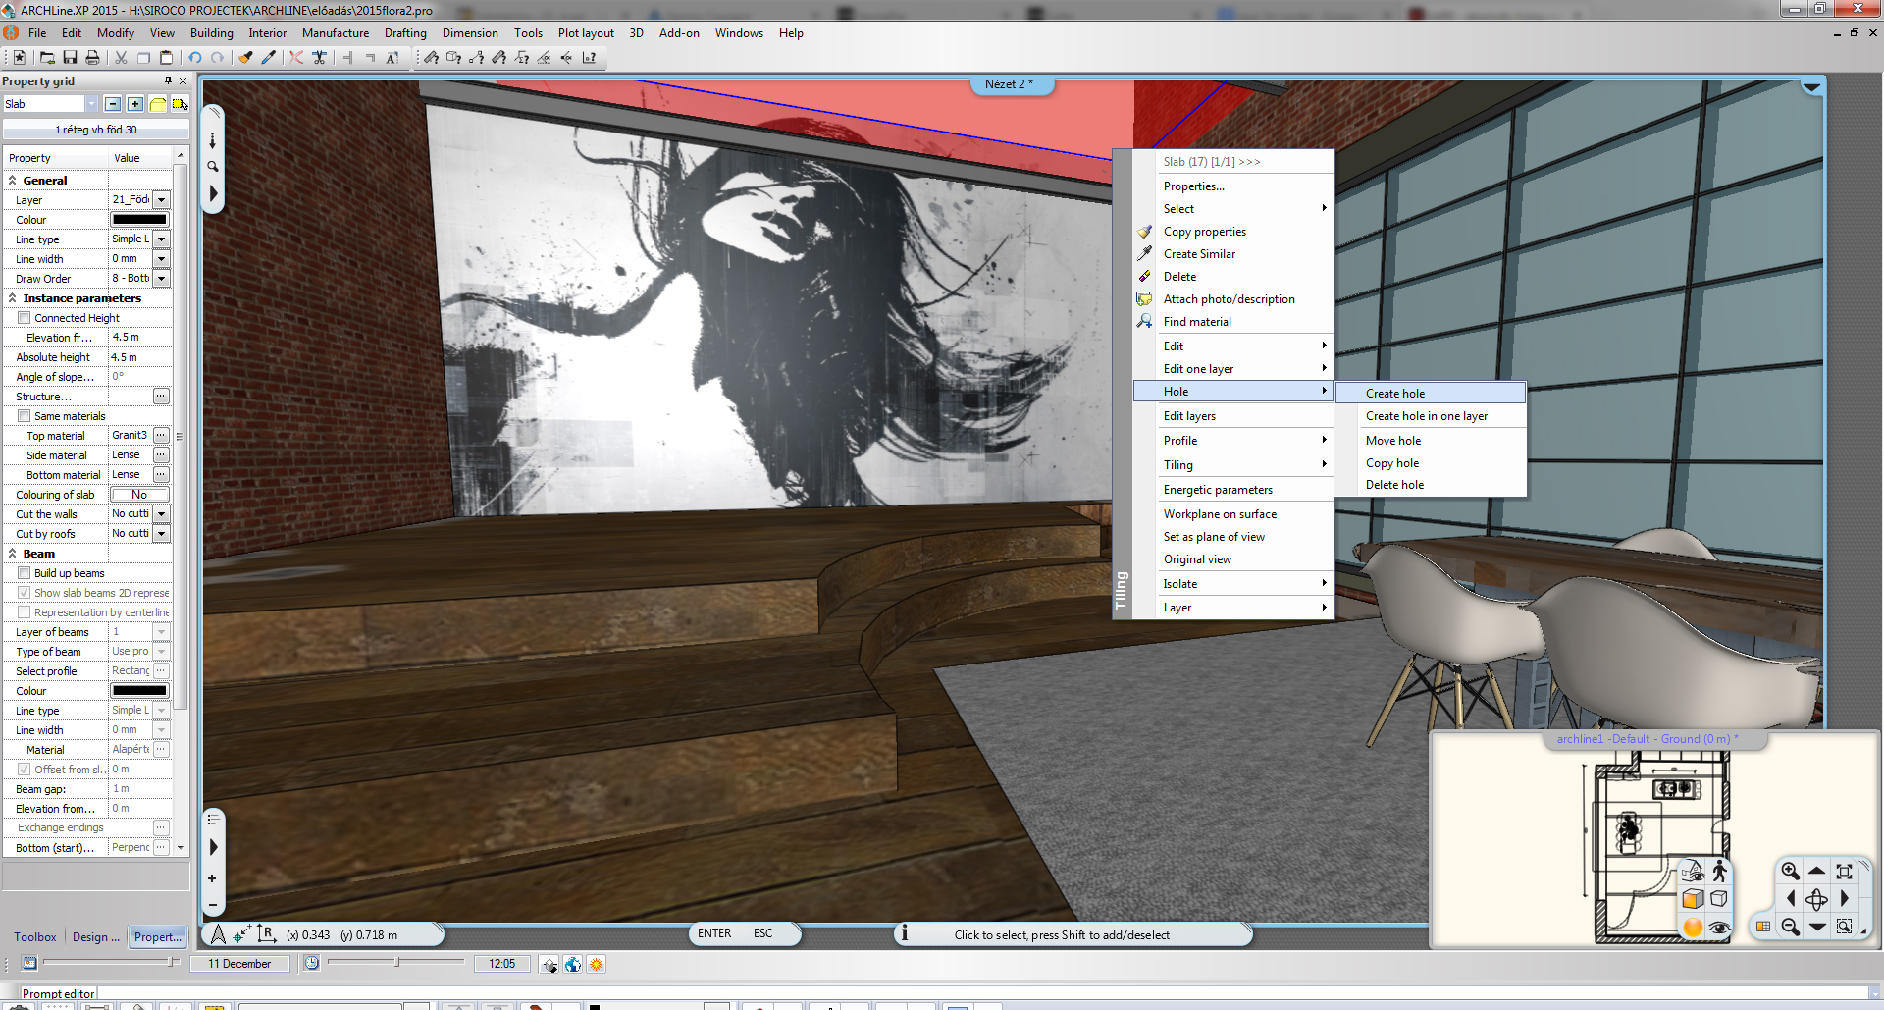Select the wireframe cube view icon
This screenshot has height=1010, width=1884.
pyautogui.click(x=1719, y=898)
